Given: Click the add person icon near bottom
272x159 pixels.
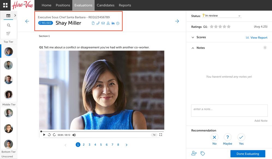Looking at the screenshot, I should click(x=194, y=153).
